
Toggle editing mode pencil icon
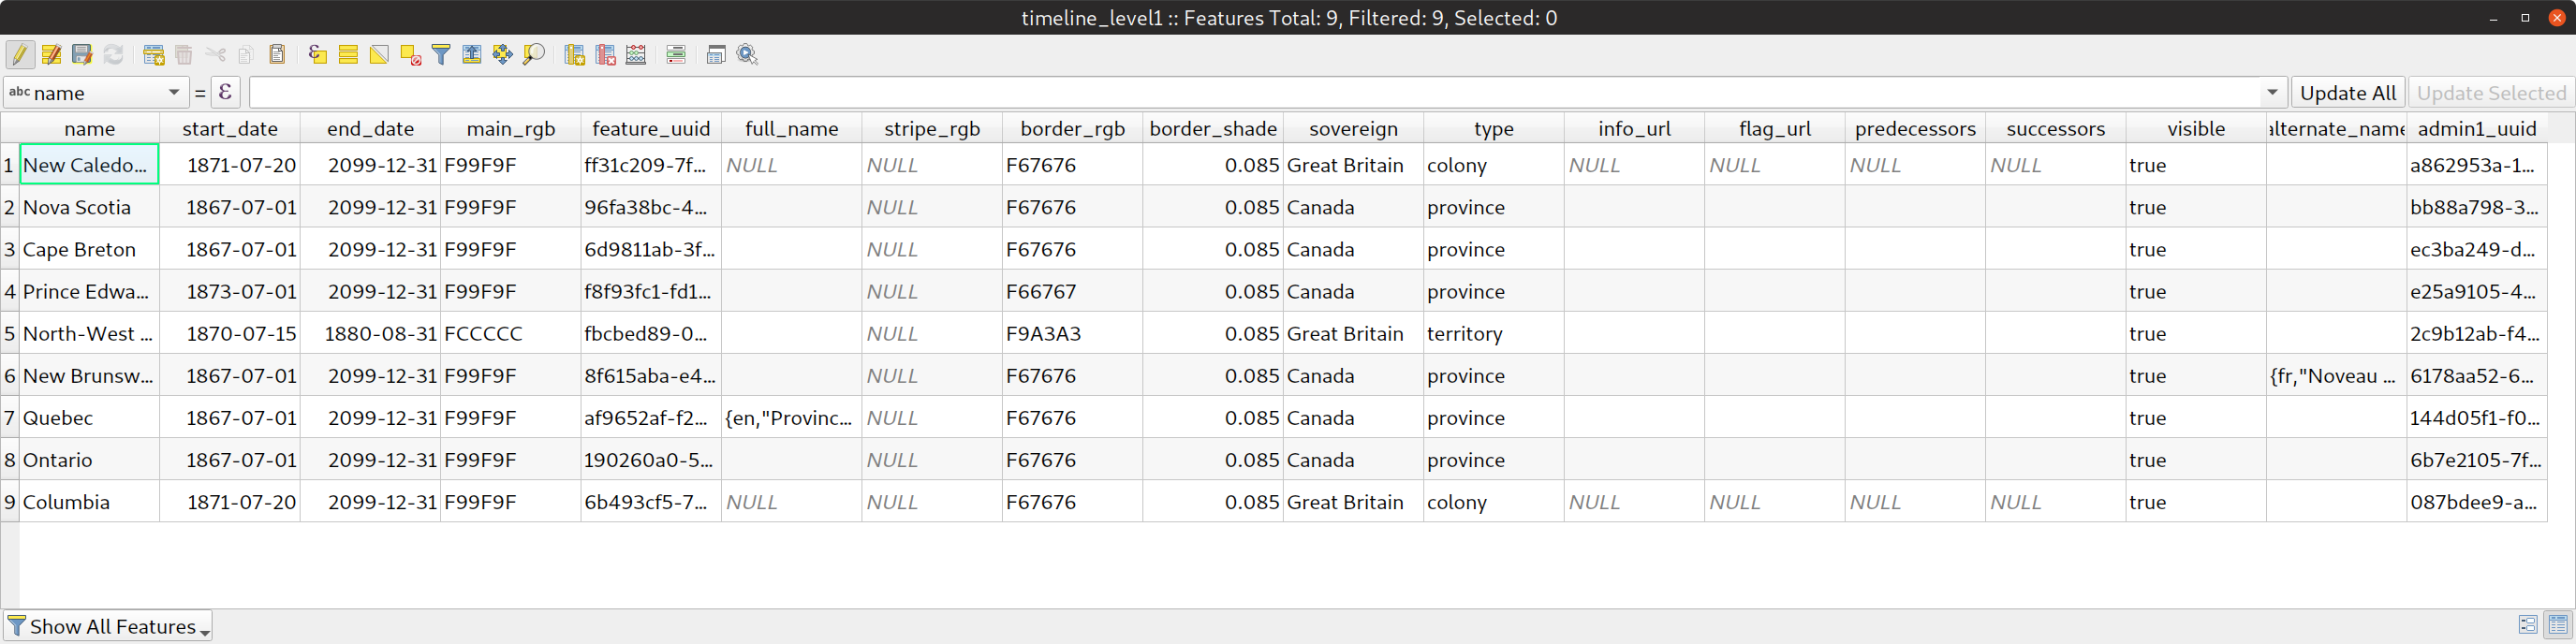point(20,55)
